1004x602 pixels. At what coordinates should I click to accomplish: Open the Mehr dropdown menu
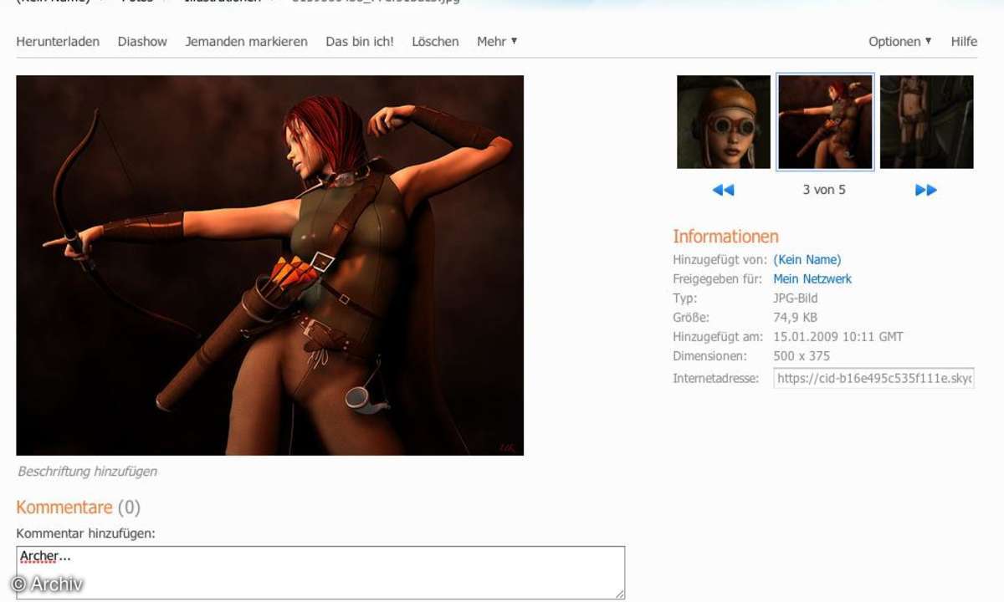(496, 41)
